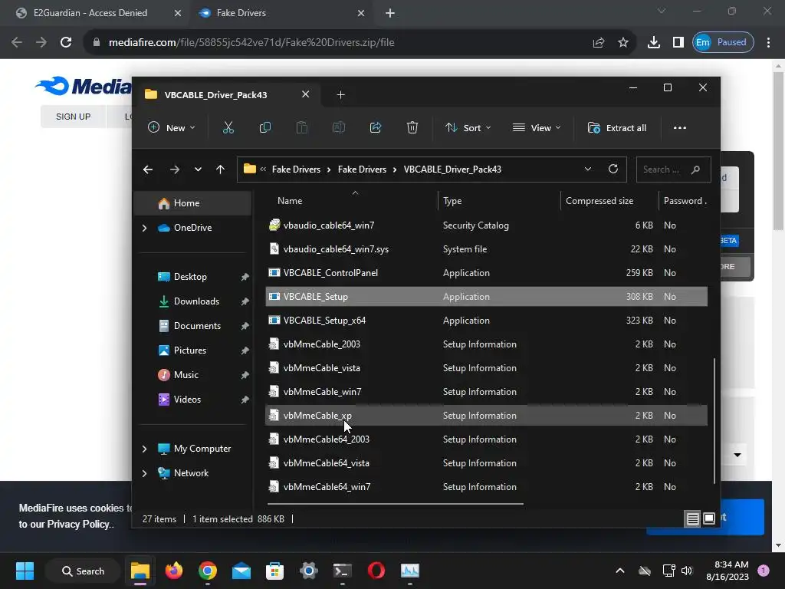Go up one folder level
This screenshot has height=589, width=785.
coord(220,169)
